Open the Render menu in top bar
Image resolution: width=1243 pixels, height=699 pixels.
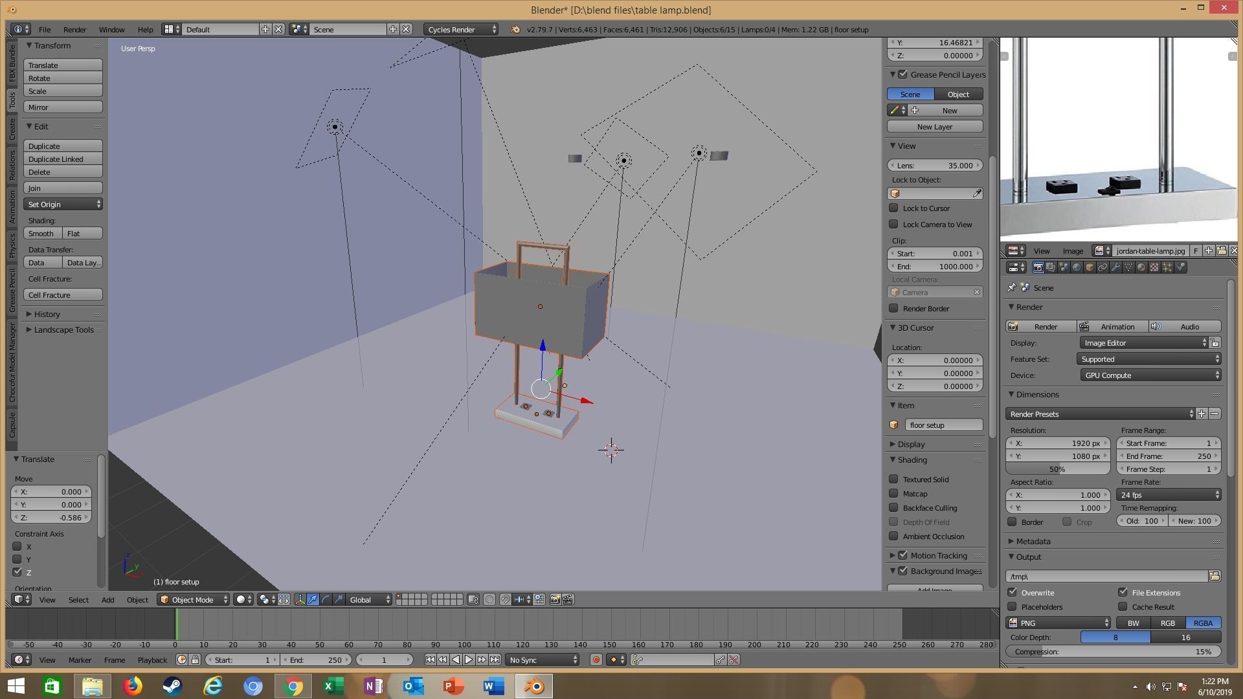point(74,30)
